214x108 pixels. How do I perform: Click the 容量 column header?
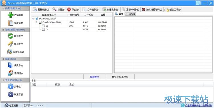click(x=103, y=15)
